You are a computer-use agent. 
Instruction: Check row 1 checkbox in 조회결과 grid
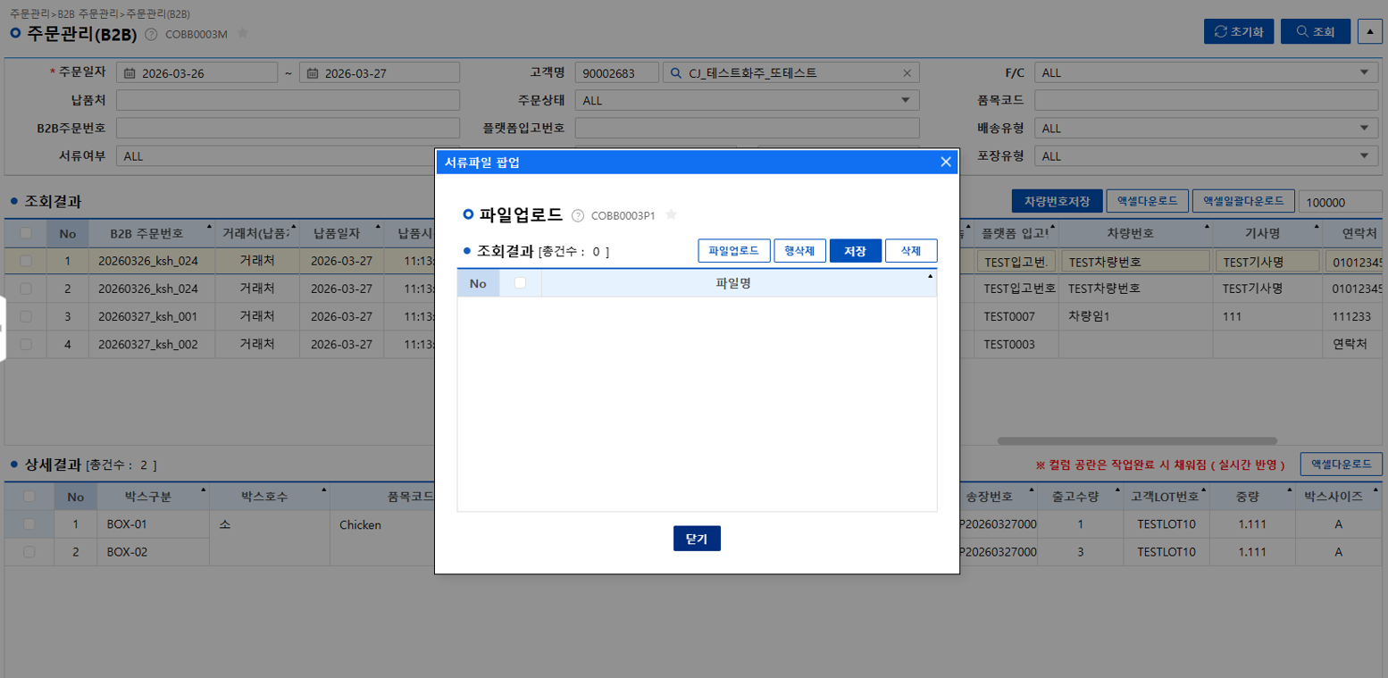point(27,261)
